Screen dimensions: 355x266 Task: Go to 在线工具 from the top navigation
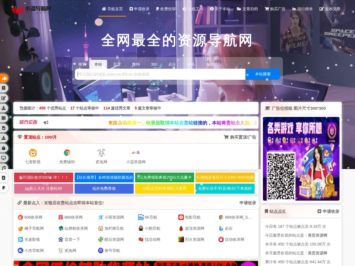pyautogui.click(x=193, y=9)
